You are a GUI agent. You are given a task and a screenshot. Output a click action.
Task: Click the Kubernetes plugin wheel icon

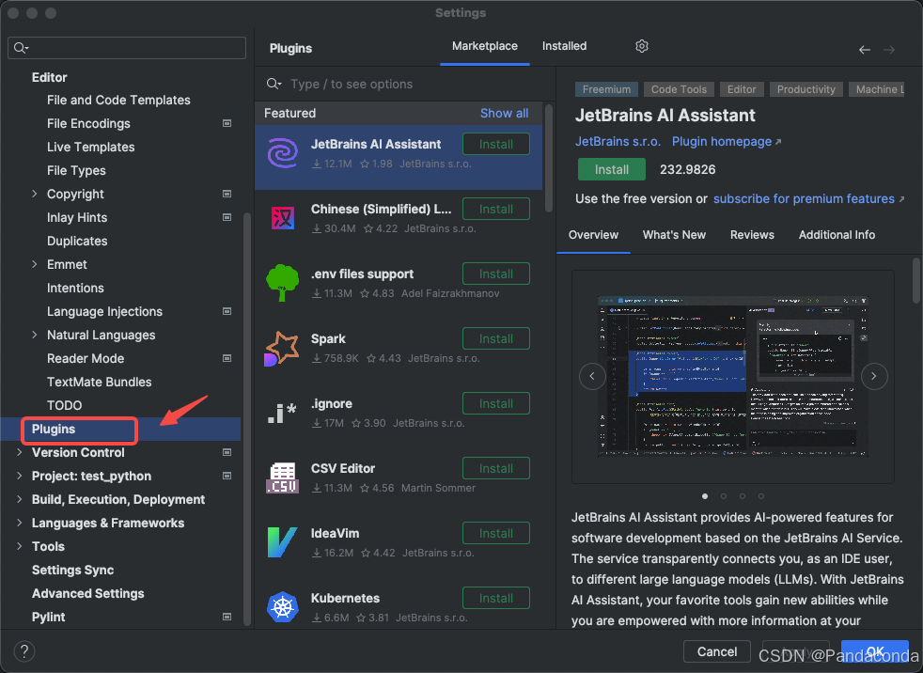point(283,607)
